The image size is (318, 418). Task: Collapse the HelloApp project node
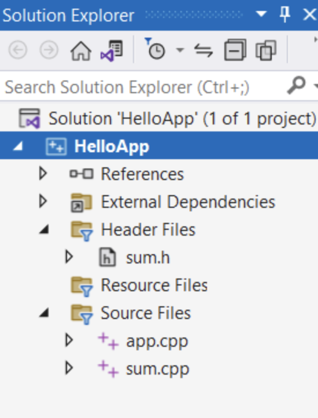tap(18, 146)
